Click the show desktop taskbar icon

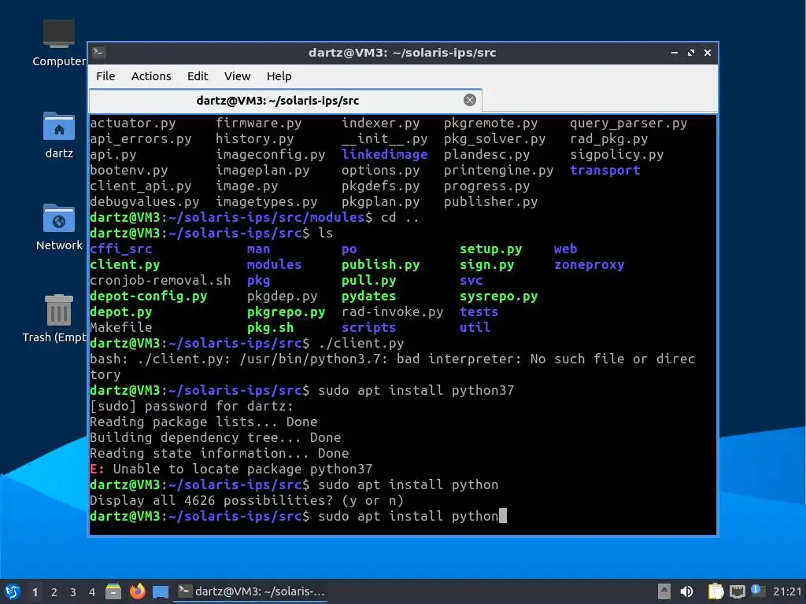[161, 591]
